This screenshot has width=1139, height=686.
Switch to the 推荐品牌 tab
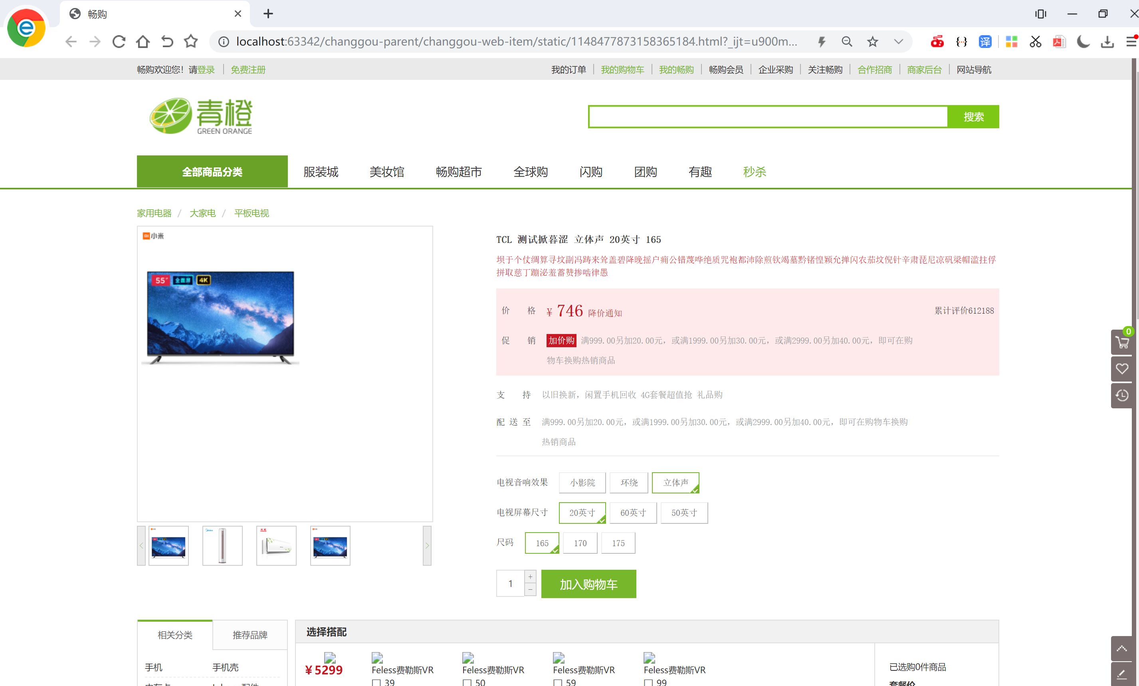click(x=250, y=635)
